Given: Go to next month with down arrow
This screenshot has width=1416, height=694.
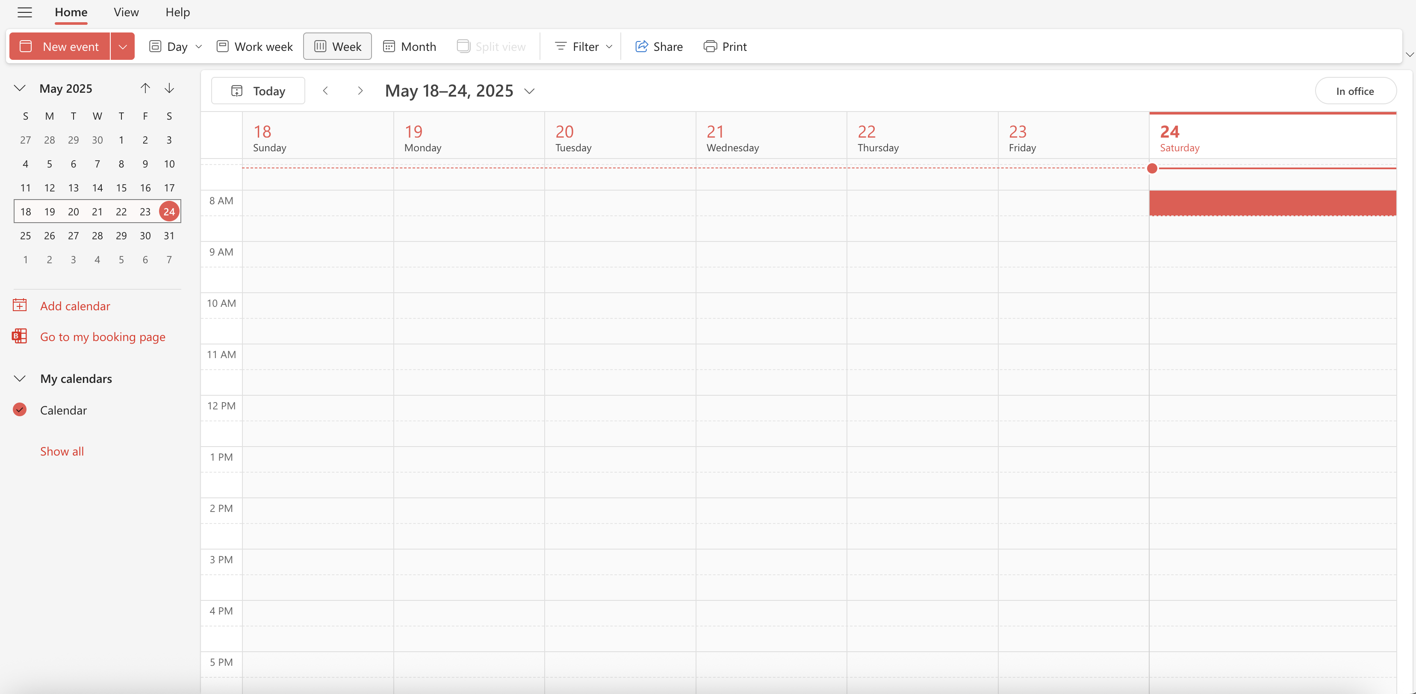Looking at the screenshot, I should [169, 88].
